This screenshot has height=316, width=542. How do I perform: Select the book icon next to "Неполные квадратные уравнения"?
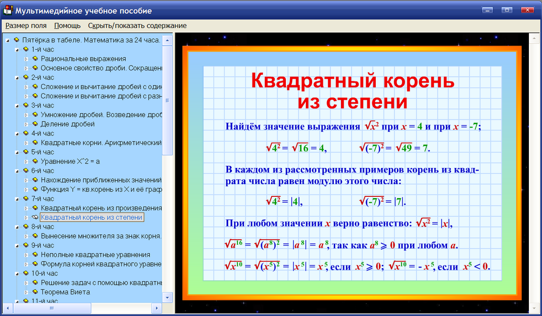pyautogui.click(x=35, y=255)
